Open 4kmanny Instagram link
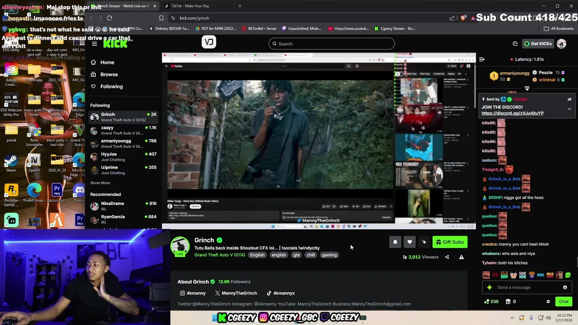This screenshot has height=325, width=578. [192, 293]
